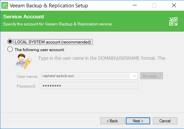The height and width of the screenshot is (129, 184).
Task: Click the user with key icon
Action: (x=24, y=61)
